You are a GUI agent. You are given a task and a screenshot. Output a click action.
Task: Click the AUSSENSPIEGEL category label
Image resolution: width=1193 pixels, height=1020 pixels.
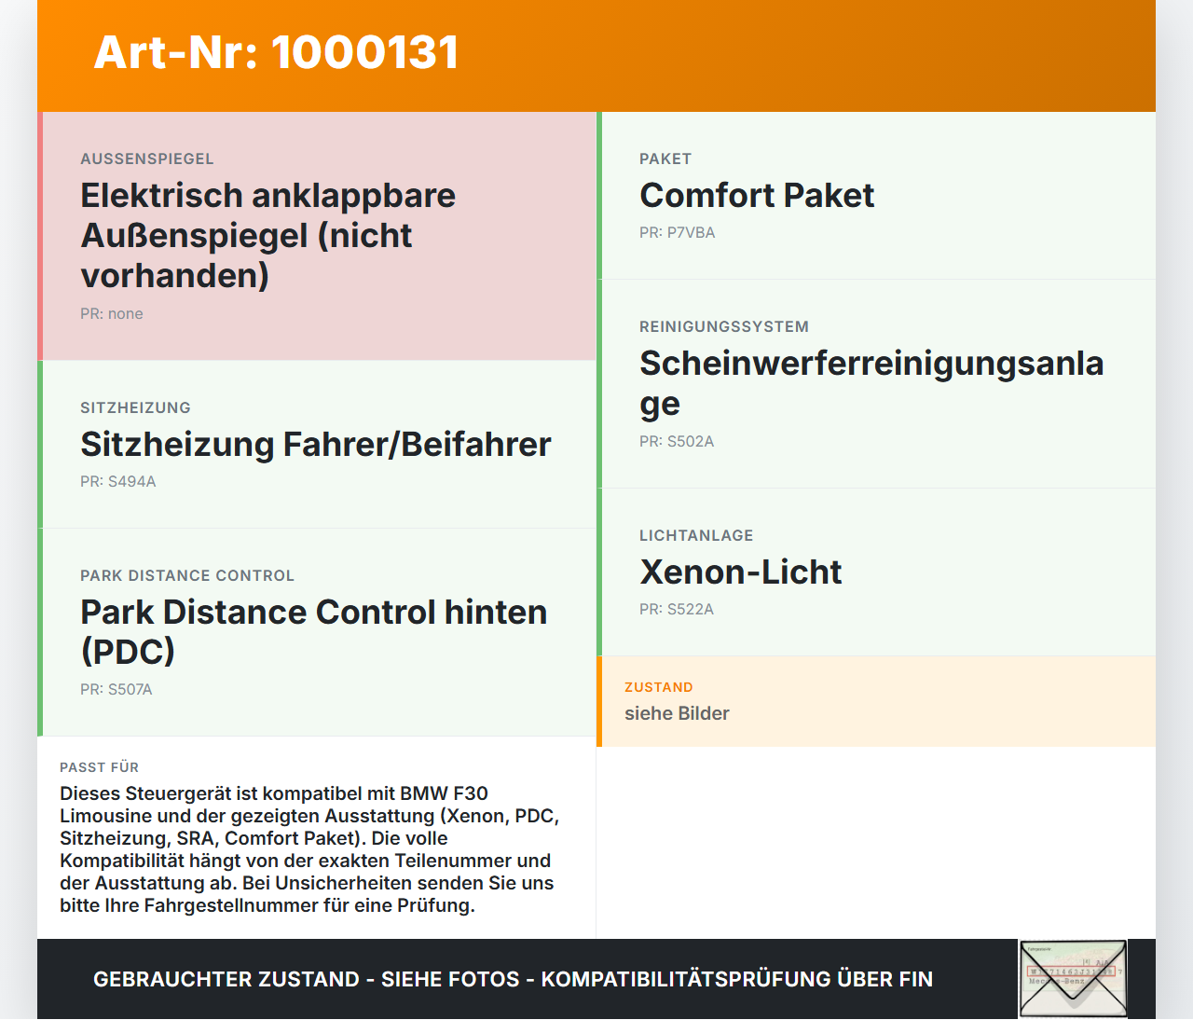point(147,159)
